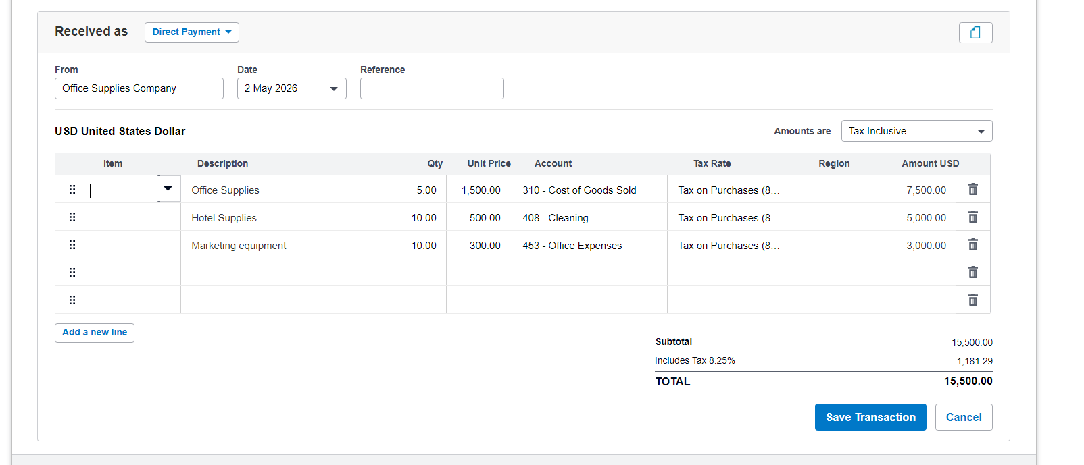Delete the Office Supplies line item

[x=972, y=190]
